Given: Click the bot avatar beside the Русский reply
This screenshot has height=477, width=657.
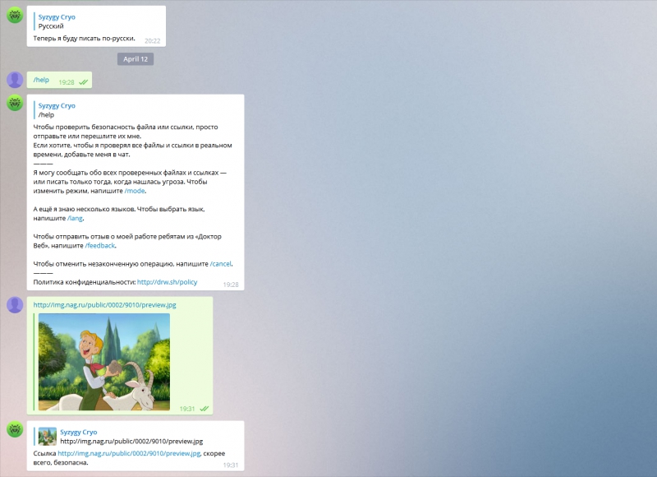Looking at the screenshot, I should [15, 15].
